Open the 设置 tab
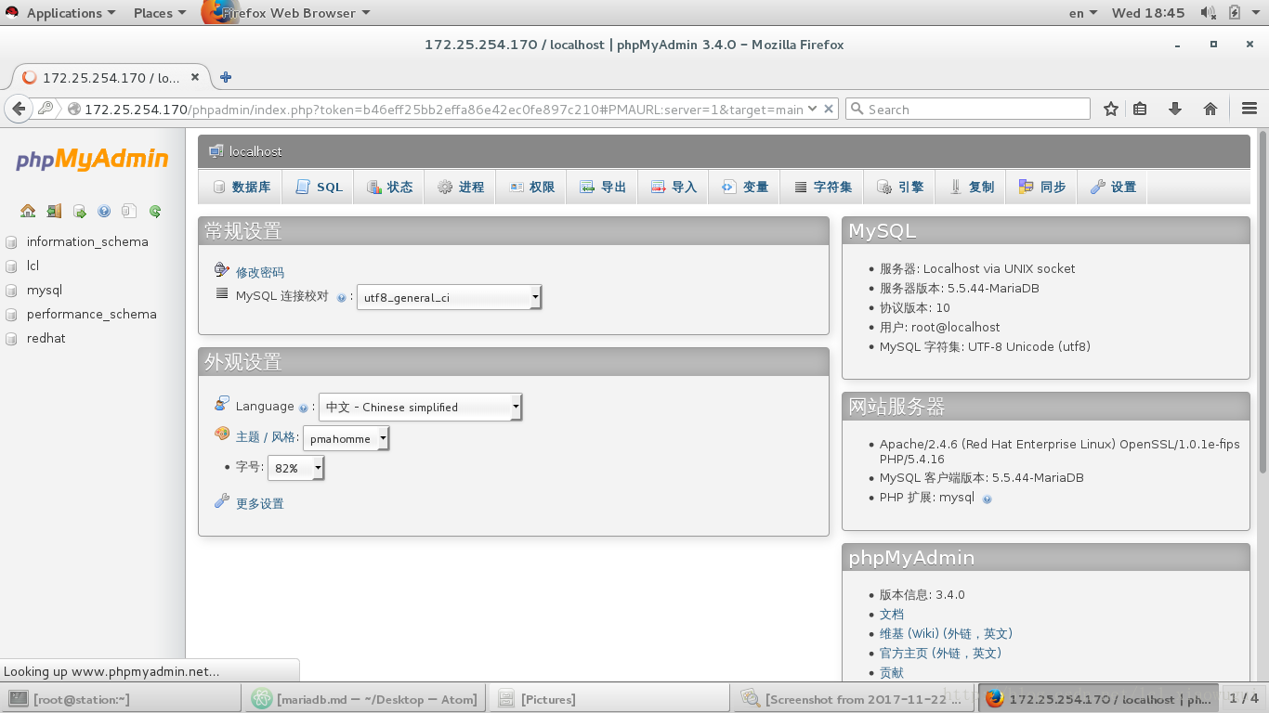1269x713 pixels. pyautogui.click(x=1113, y=187)
